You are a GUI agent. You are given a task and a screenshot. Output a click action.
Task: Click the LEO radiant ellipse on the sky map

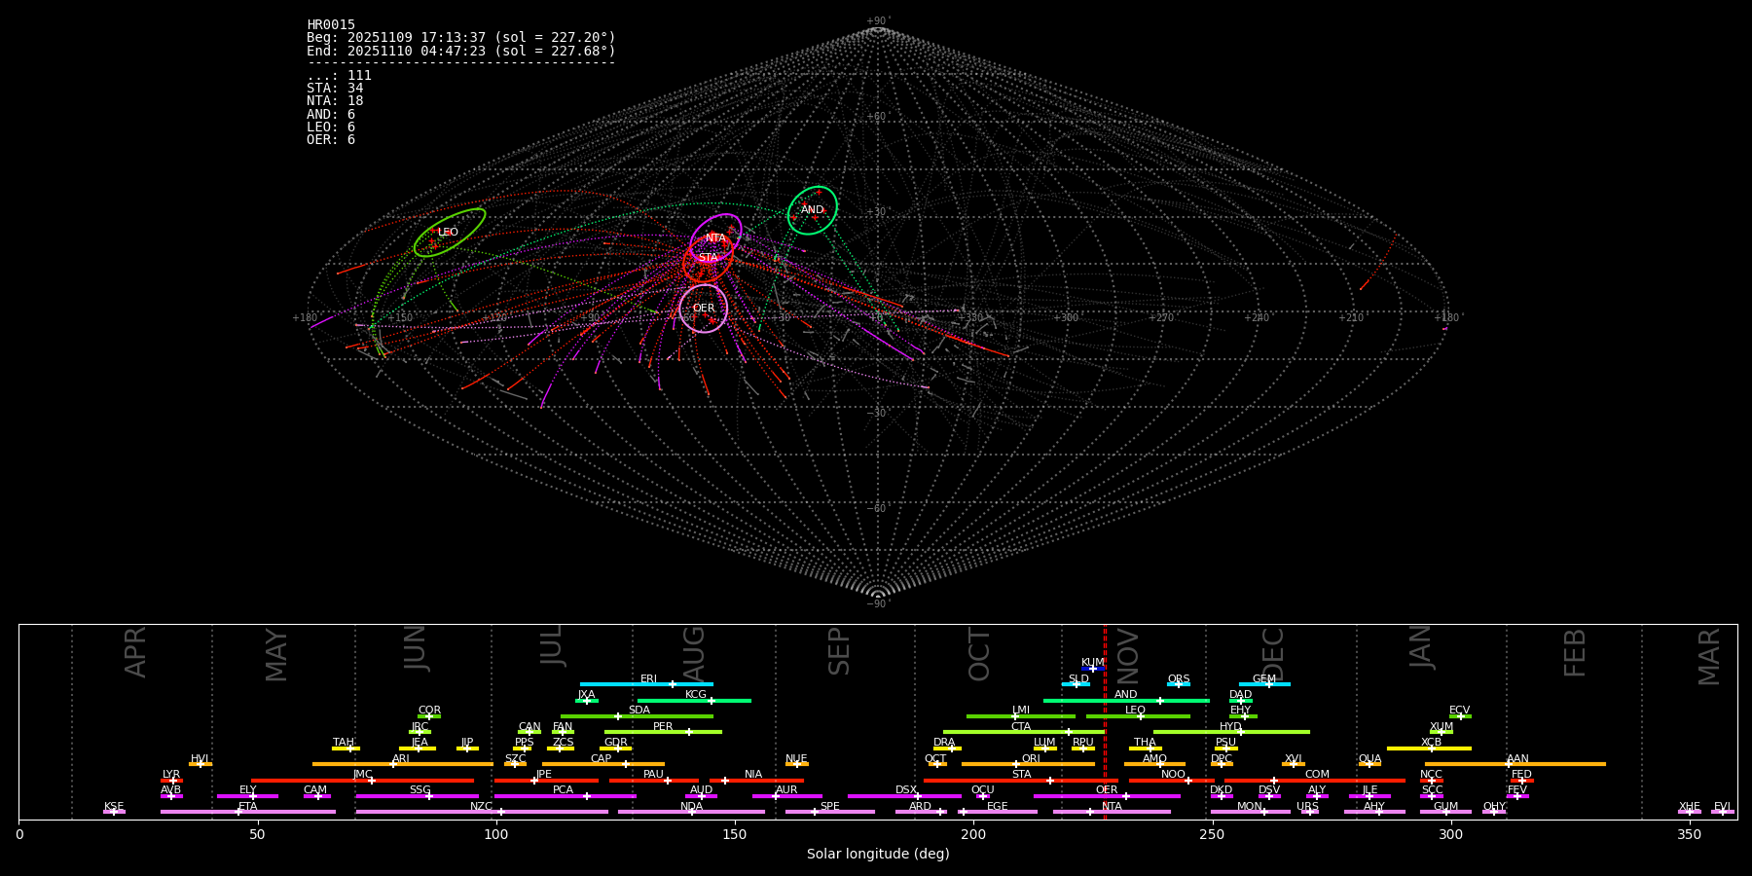point(450,233)
